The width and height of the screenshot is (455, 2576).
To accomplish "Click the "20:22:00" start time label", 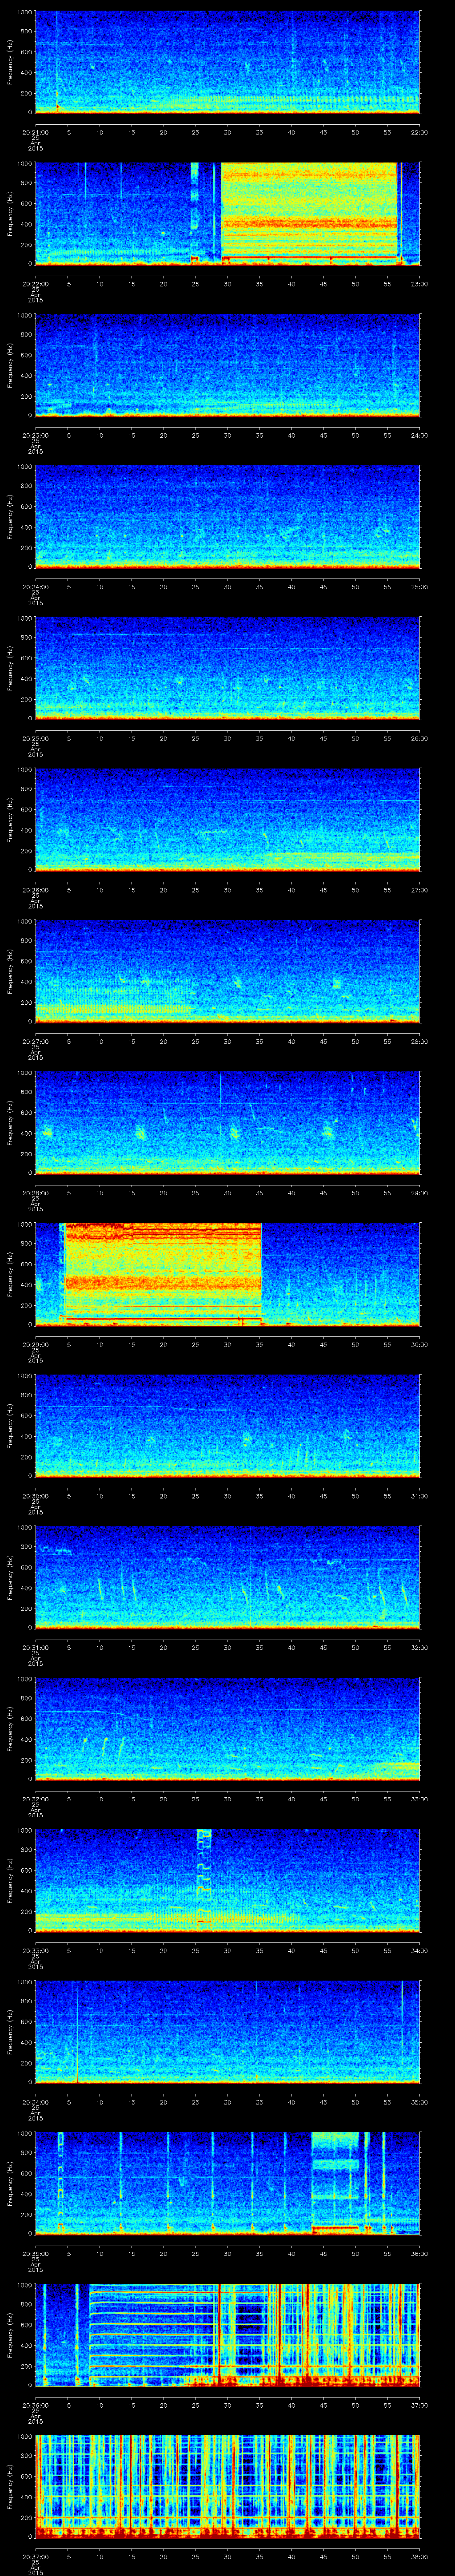I will [x=35, y=284].
